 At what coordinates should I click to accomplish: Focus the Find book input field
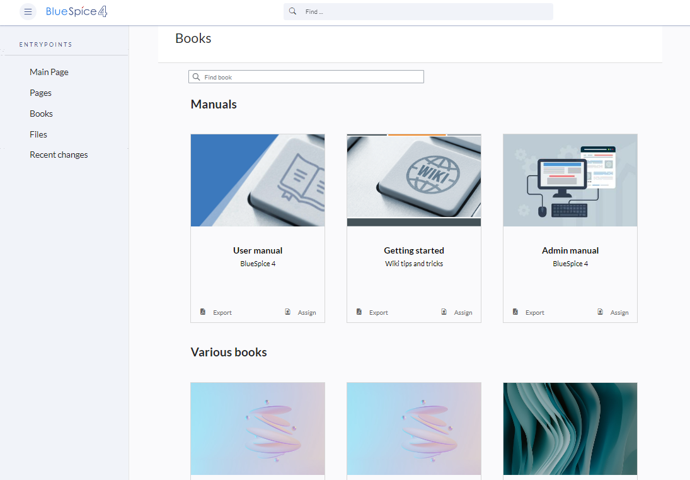[306, 77]
